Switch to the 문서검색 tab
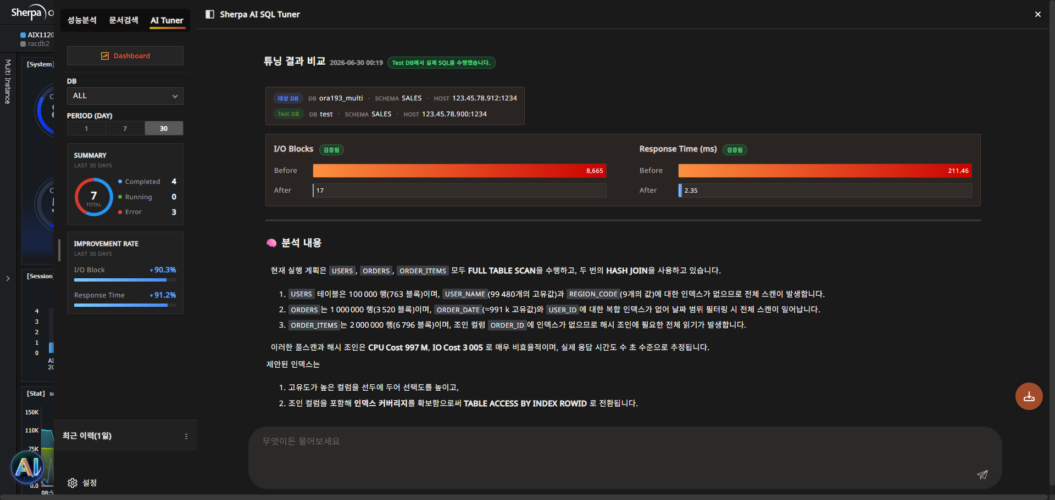 pos(124,20)
